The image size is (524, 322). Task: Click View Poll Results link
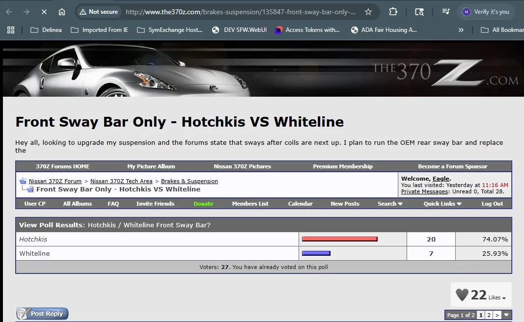[x=51, y=225]
